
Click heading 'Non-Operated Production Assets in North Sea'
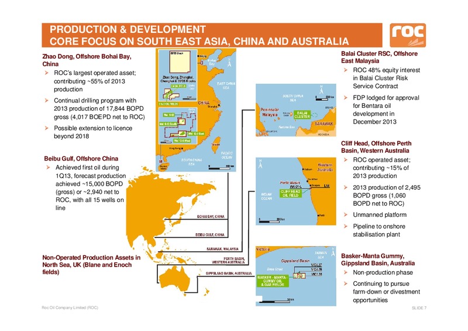[x=91, y=265]
